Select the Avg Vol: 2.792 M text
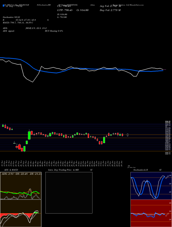The image size is (172, 227). click(110, 6)
